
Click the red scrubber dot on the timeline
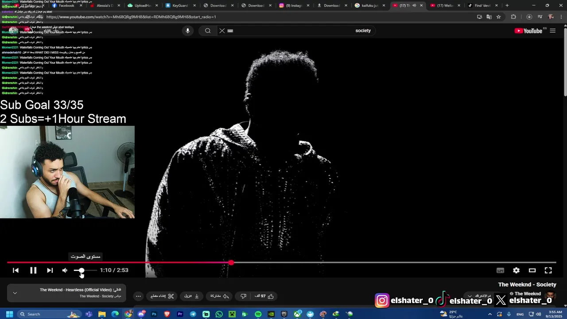(231, 263)
